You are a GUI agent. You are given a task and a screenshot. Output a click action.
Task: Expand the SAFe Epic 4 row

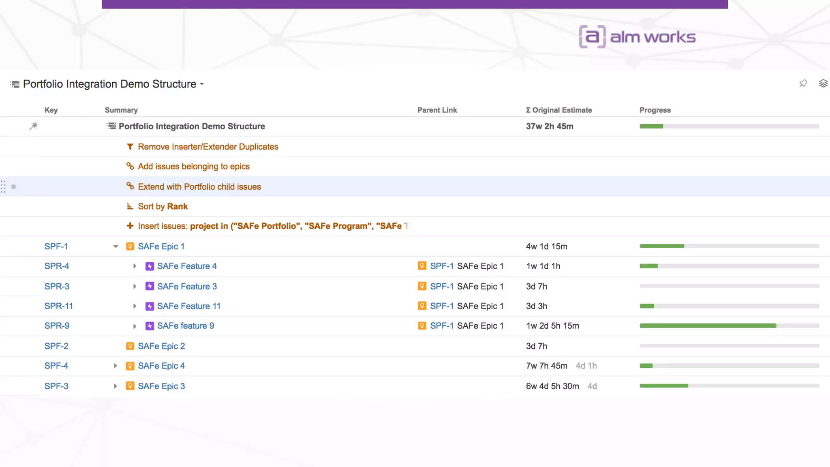tap(116, 366)
